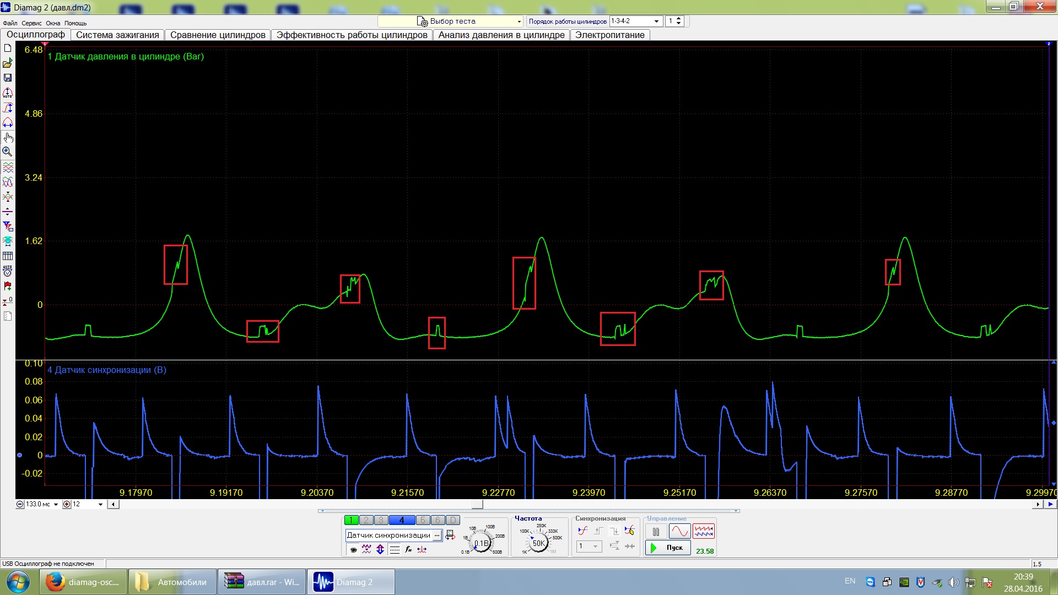Open the browse button next to Датчик синхронизации

click(438, 535)
